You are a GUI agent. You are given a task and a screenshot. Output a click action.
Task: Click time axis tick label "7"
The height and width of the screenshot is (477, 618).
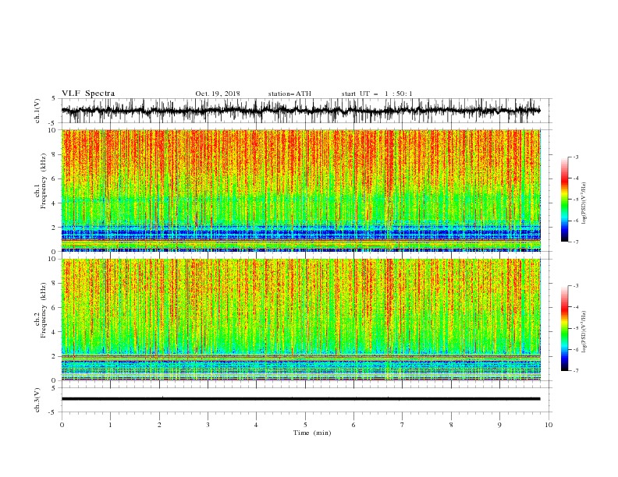[403, 425]
